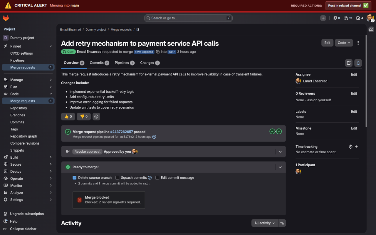Expand the Ready to merge section chevron
Screen dimensions: 376x235
pyautogui.click(x=280, y=167)
